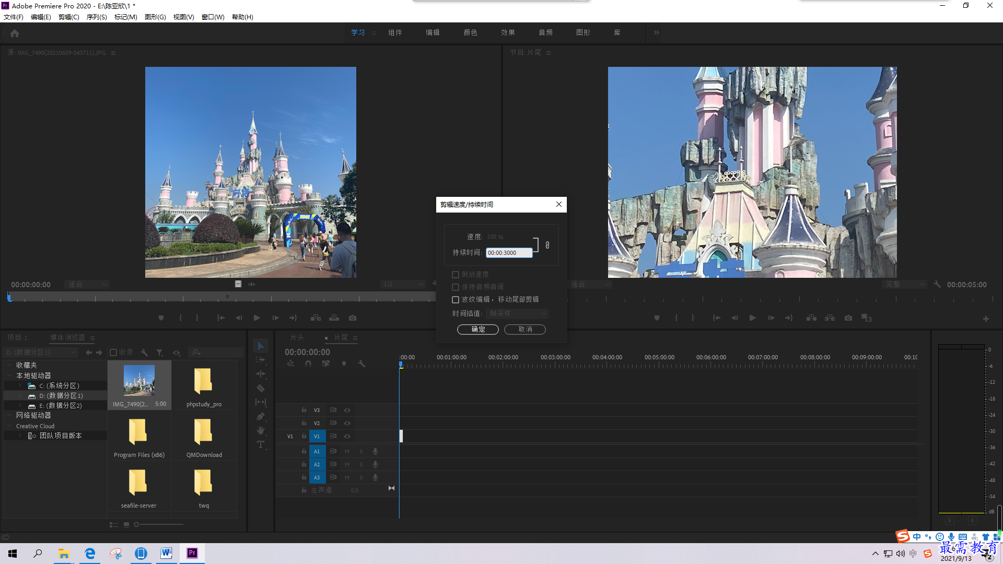This screenshot has height=564, width=1003.
Task: Open program monitor button editor plus
Action: 986,319
